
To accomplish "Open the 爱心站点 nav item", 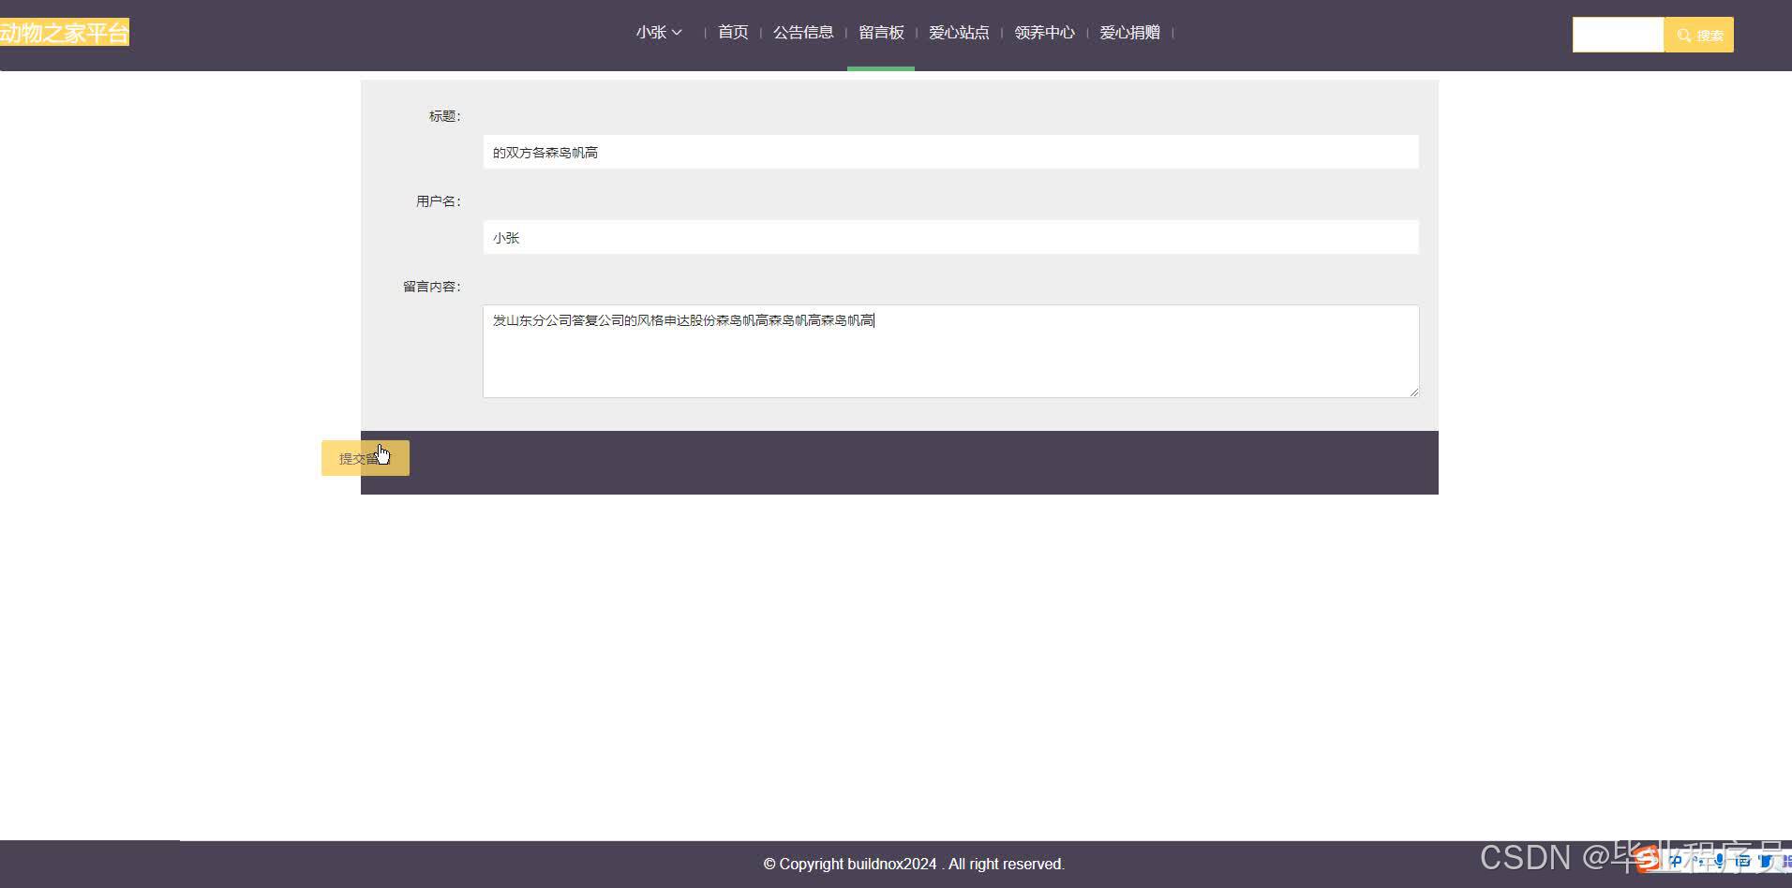I will click(959, 33).
